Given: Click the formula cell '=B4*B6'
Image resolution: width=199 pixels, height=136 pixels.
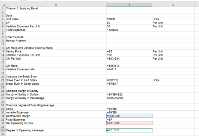Looking at the screenshot, I should point(129,112).
